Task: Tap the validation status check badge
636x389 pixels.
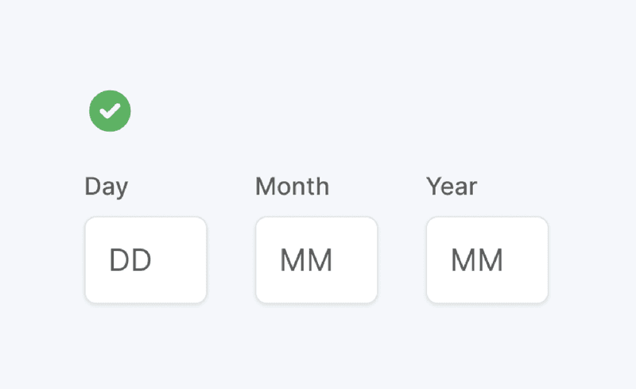Action: click(110, 111)
